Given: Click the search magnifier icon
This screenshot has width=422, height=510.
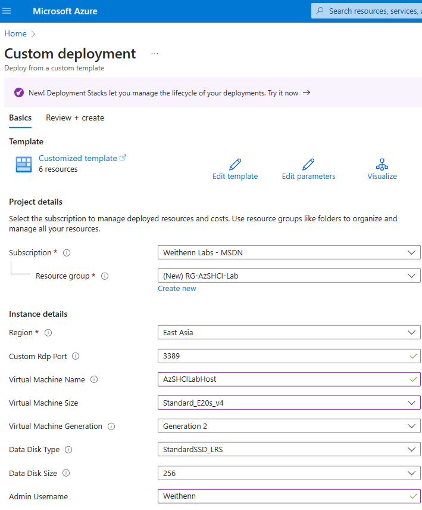Looking at the screenshot, I should (320, 11).
